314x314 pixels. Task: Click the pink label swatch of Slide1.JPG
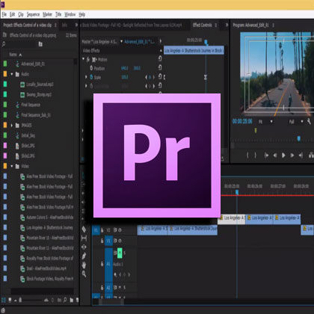click(x=5, y=146)
